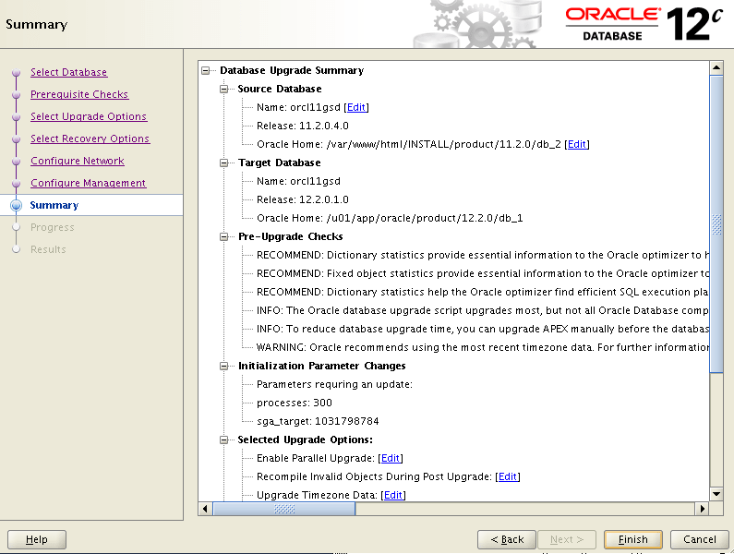Collapse the Pre-Upgrade Checks section

pyautogui.click(x=224, y=237)
